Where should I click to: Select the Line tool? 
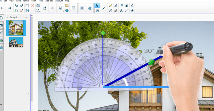tap(127, 10)
